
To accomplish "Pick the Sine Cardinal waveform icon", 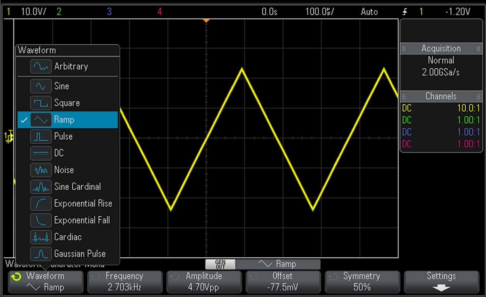I will click(x=41, y=187).
